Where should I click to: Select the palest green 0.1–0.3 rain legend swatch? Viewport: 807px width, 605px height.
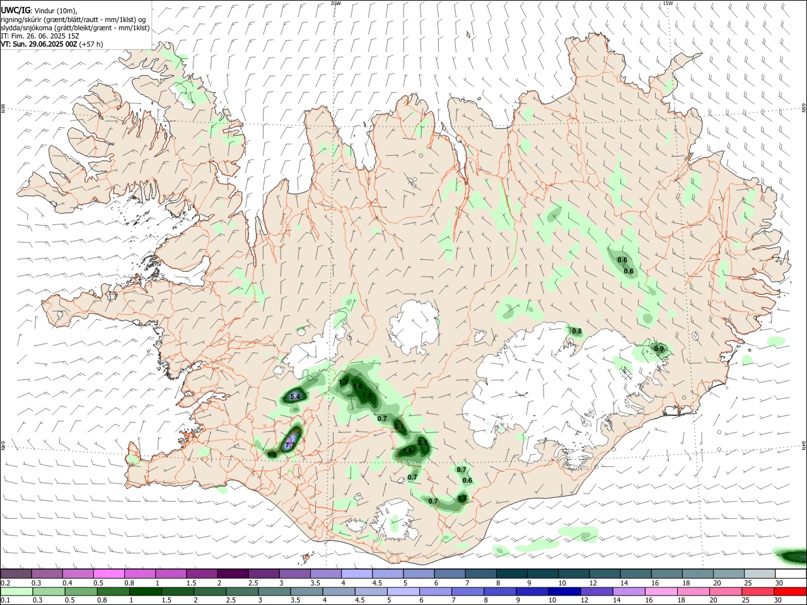[17, 591]
